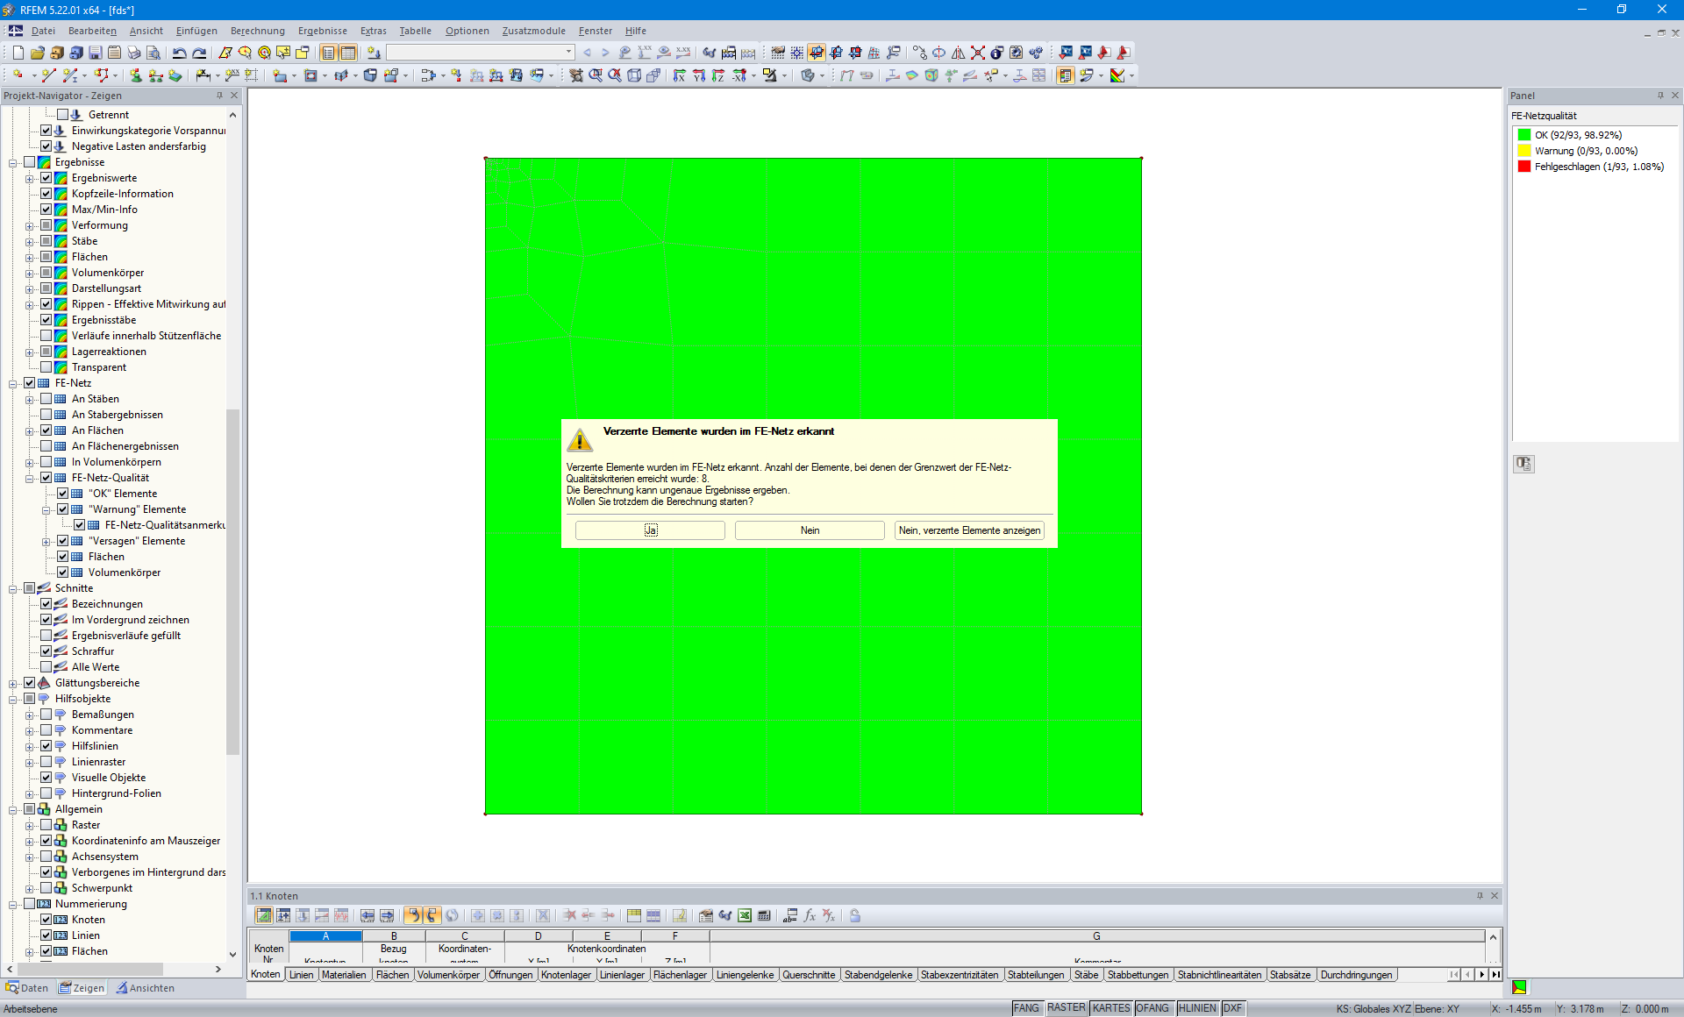Screen dimensions: 1684x1017
Task: Switch to the Querschnitte table tab
Action: point(808,975)
